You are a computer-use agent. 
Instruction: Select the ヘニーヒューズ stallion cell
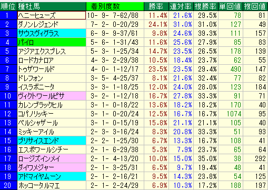coord(52,15)
